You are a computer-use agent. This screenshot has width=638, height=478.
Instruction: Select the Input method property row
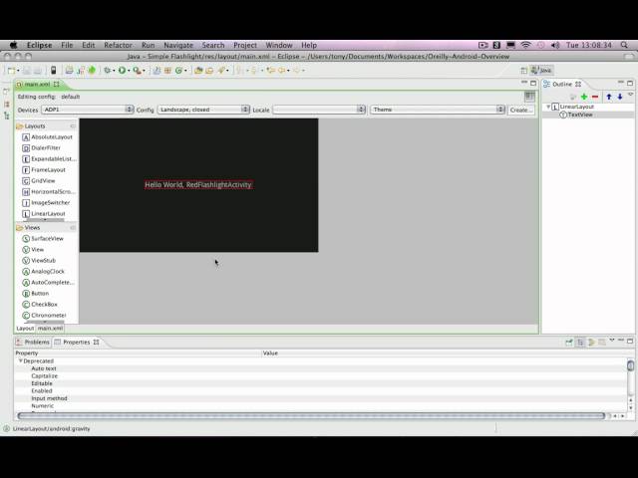point(321,398)
